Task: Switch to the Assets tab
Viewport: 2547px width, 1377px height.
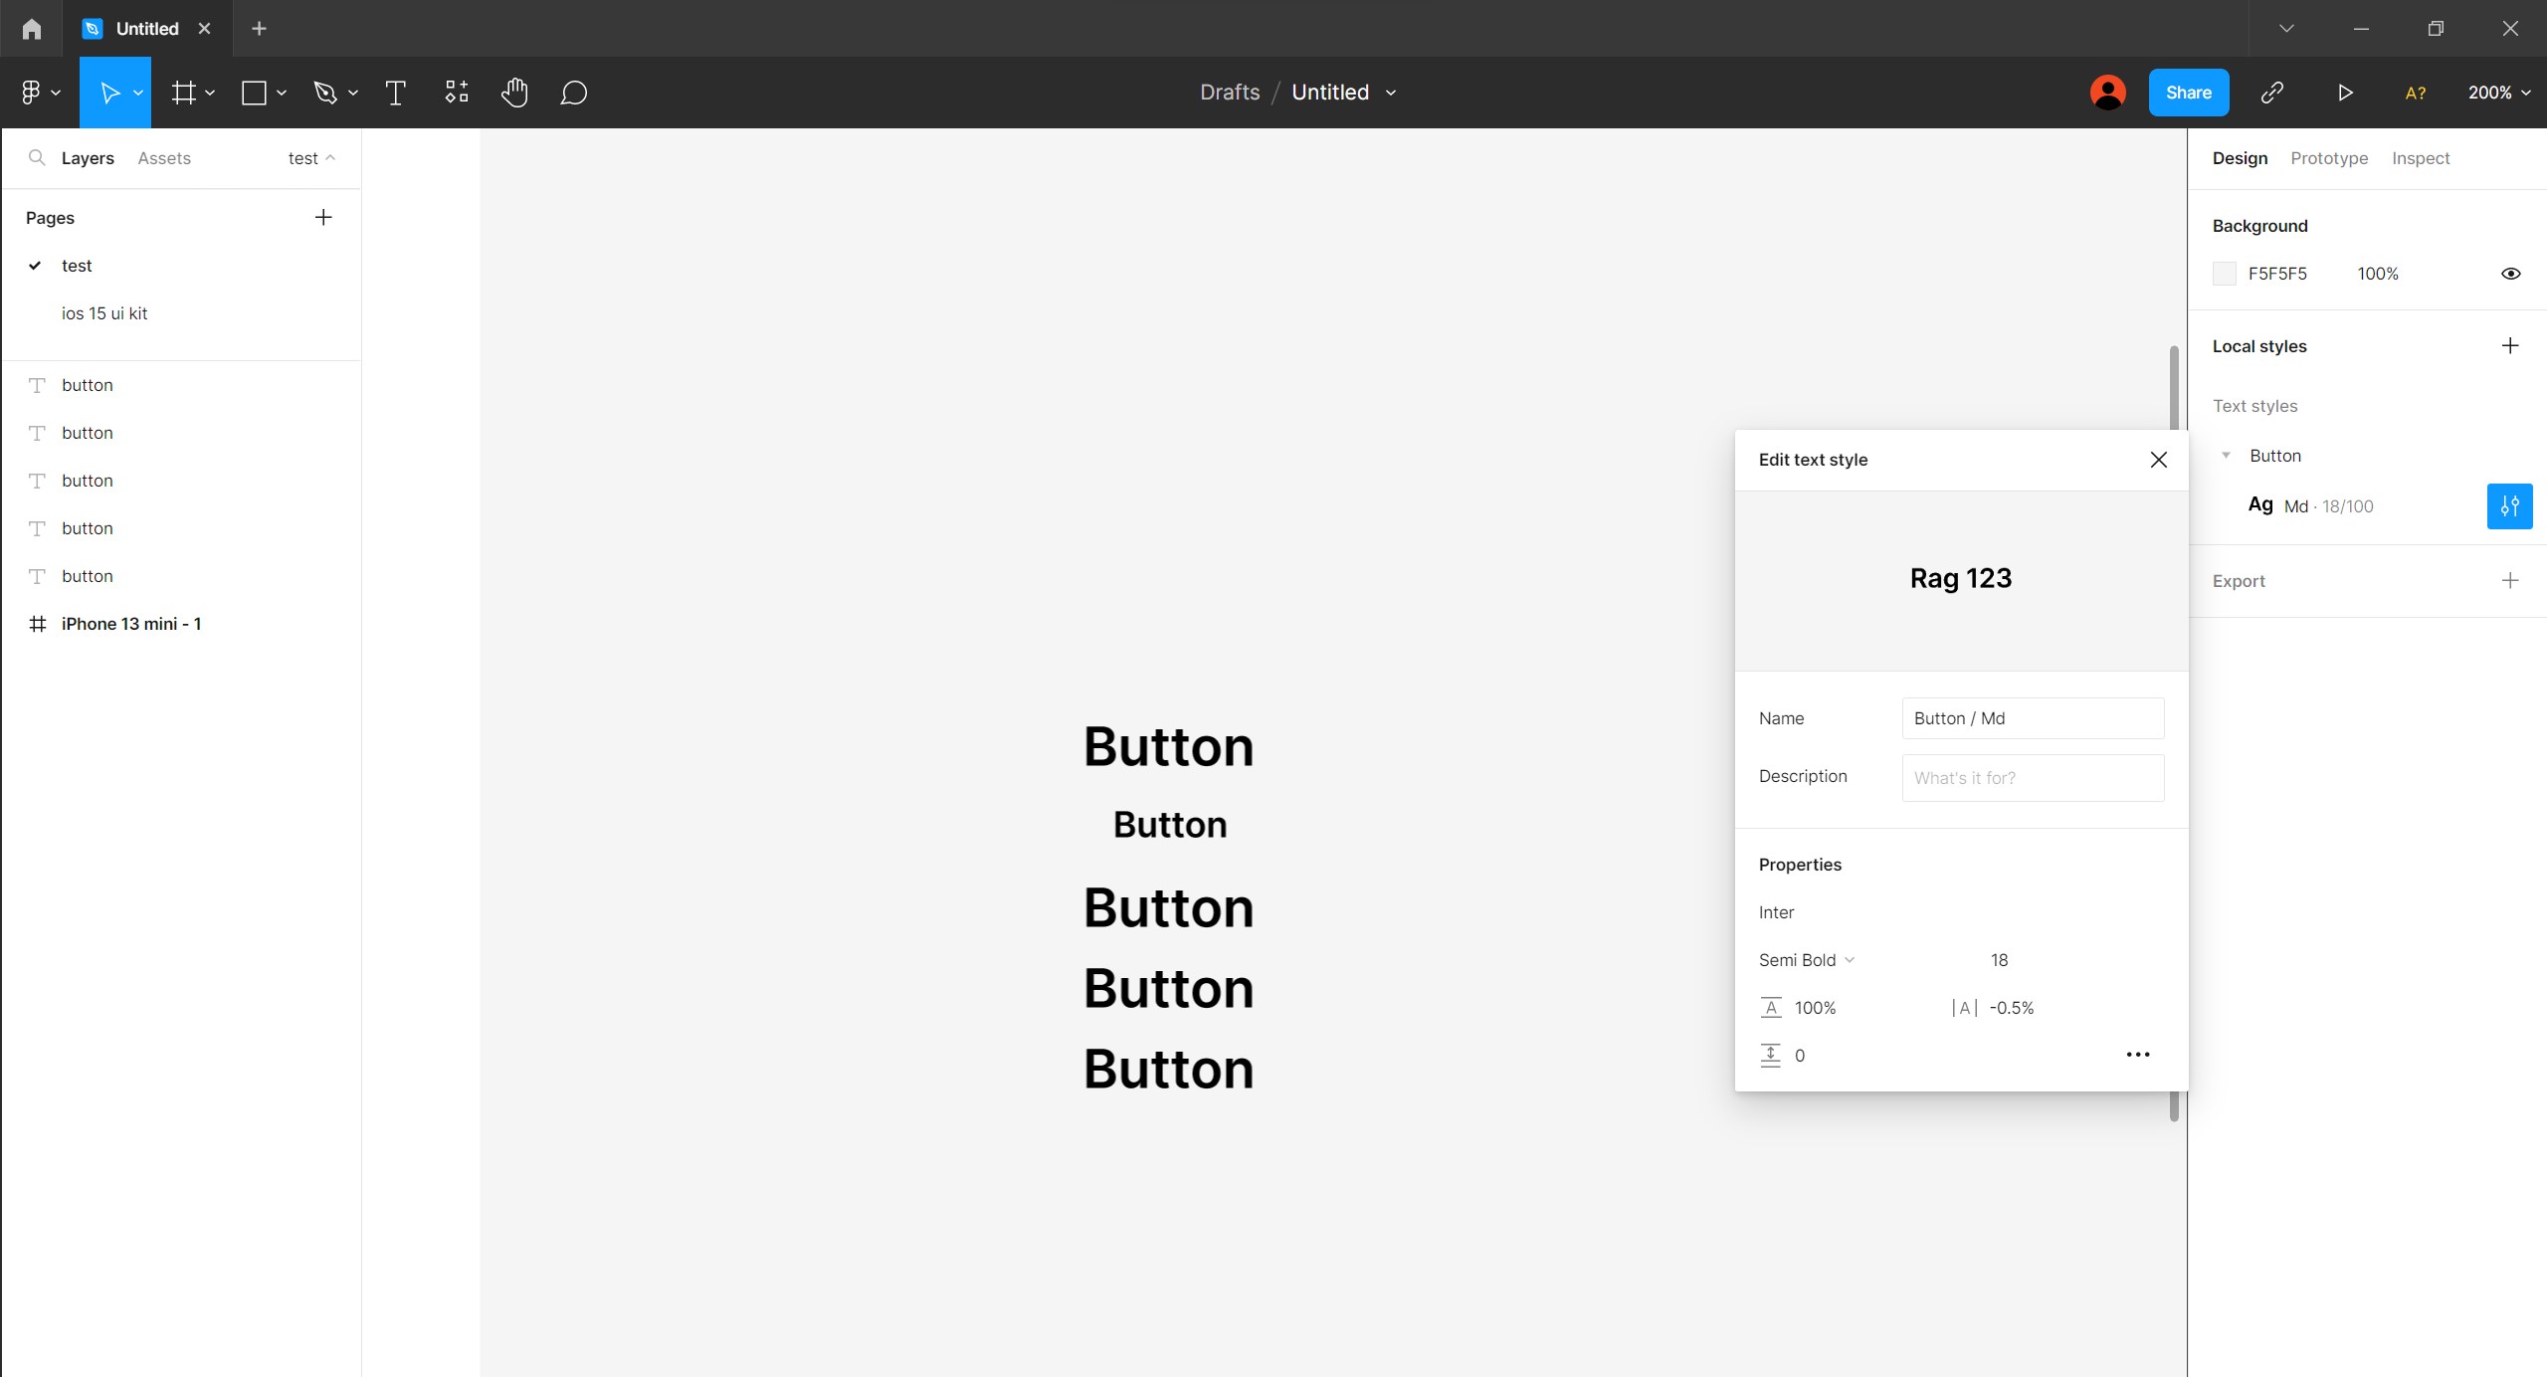Action: pos(164,158)
